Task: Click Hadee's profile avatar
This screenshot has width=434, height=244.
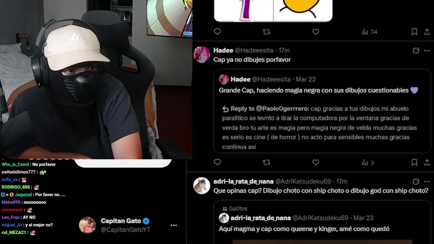Action: tap(202, 55)
